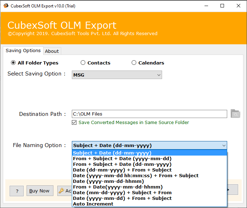Choose From + Subject + Date (dd-mm-yyyy)

coord(149,164)
